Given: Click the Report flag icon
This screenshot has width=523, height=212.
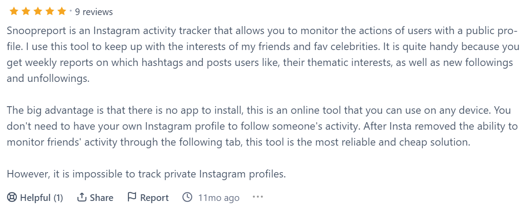Looking at the screenshot, I should tap(132, 197).
